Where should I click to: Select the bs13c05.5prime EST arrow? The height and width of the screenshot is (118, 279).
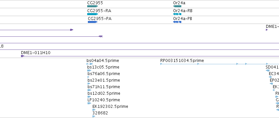tap(89, 70)
